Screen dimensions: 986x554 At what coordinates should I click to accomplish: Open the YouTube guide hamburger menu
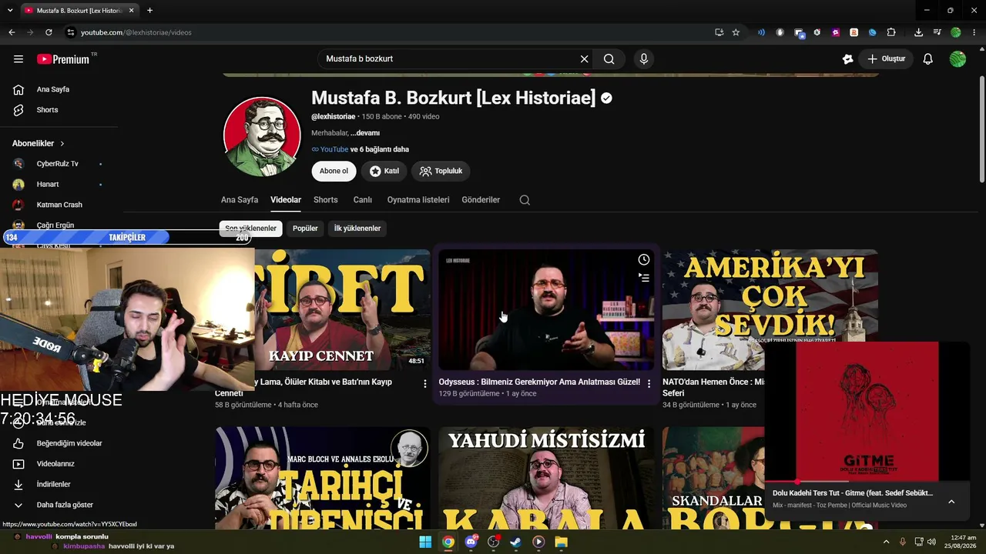pyautogui.click(x=18, y=59)
